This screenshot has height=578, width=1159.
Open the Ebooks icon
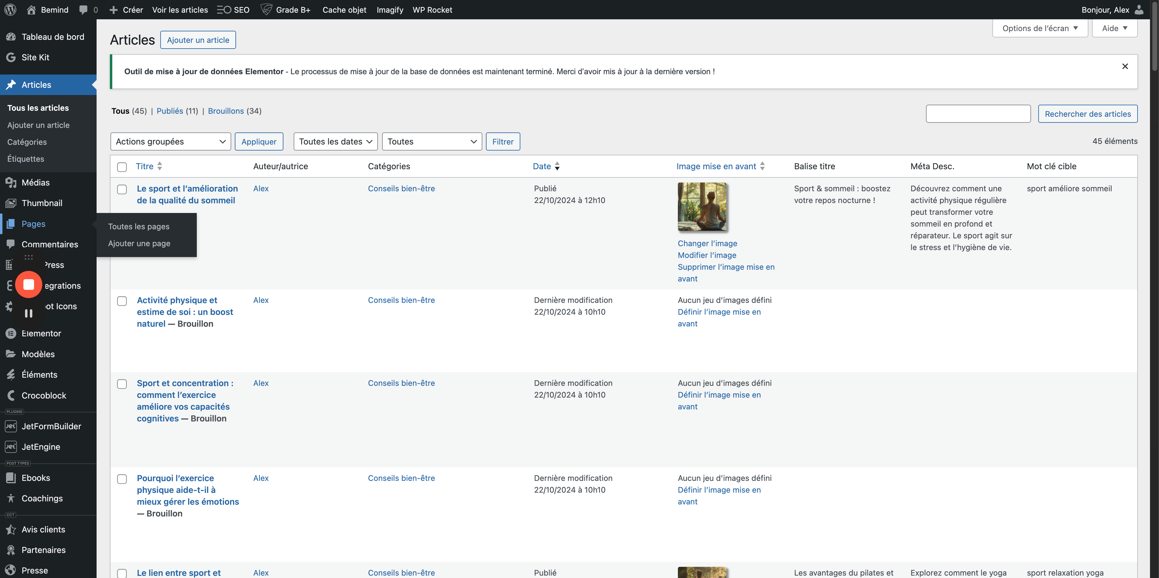tap(11, 478)
